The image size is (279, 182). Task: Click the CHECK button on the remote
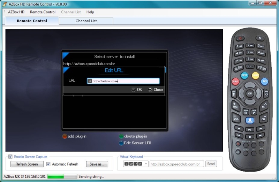[254, 112]
